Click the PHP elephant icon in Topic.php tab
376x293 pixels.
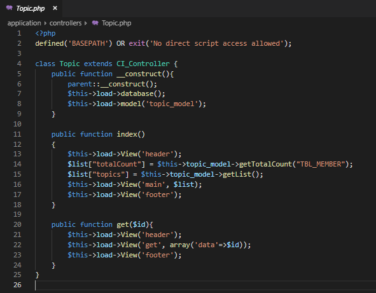[10, 8]
